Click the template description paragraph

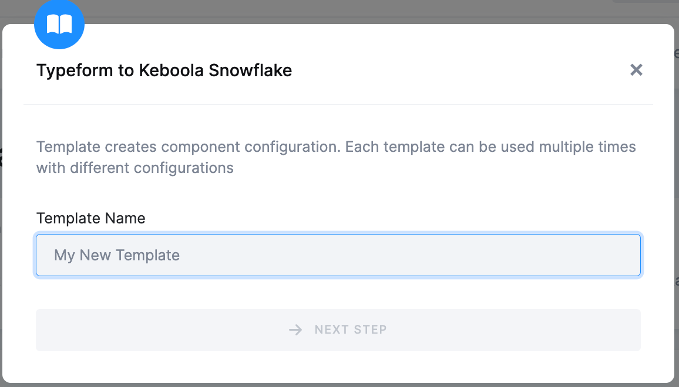tap(336, 157)
